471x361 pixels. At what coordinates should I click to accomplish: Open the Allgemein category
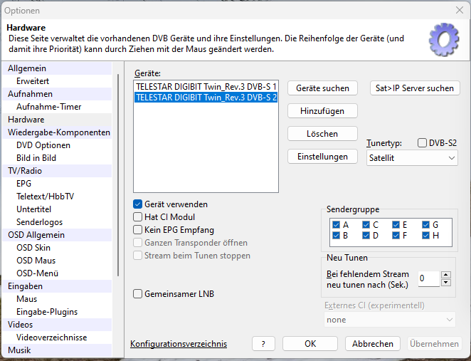(x=27, y=68)
